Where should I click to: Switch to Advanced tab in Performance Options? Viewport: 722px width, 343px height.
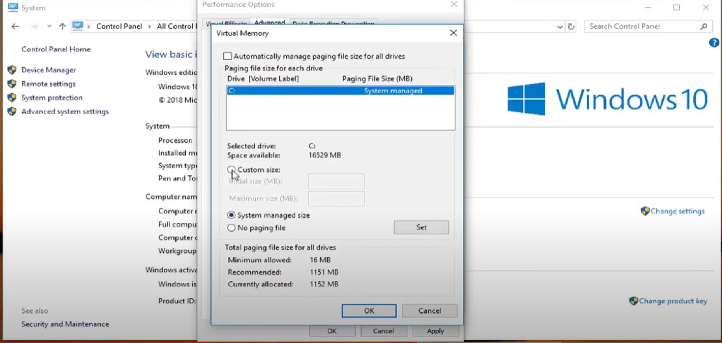[269, 23]
